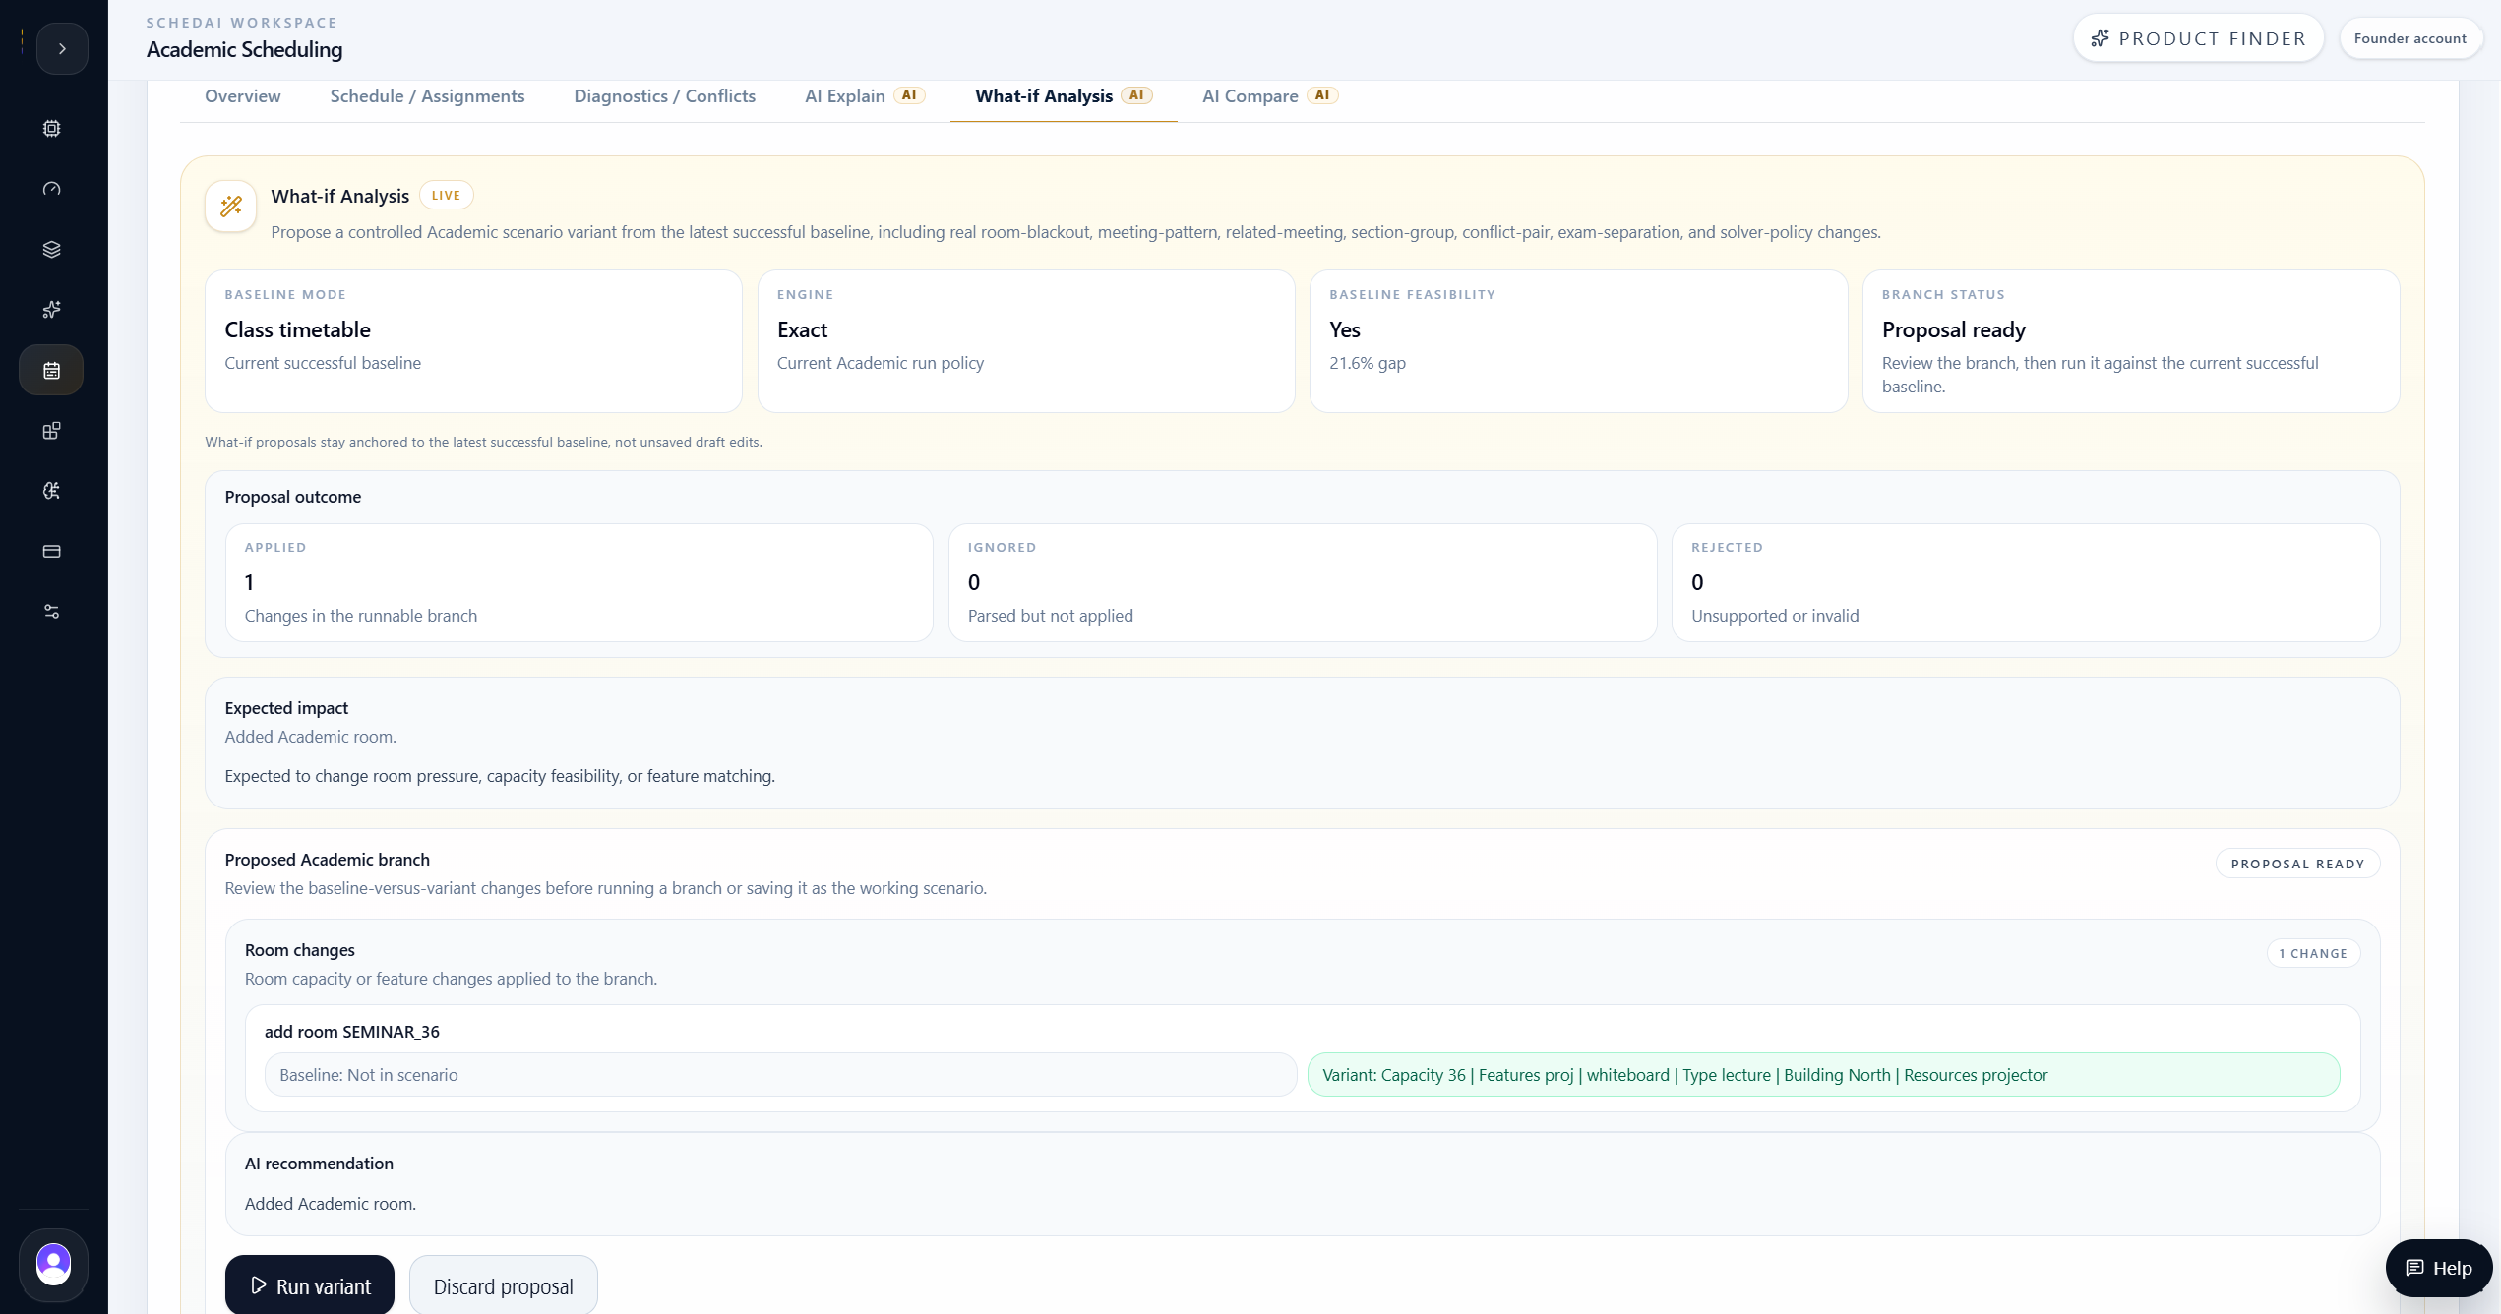Image resolution: width=2501 pixels, height=1314 pixels.
Task: Click the green Variant: Capacity 36 field
Action: pyautogui.click(x=1823, y=1075)
